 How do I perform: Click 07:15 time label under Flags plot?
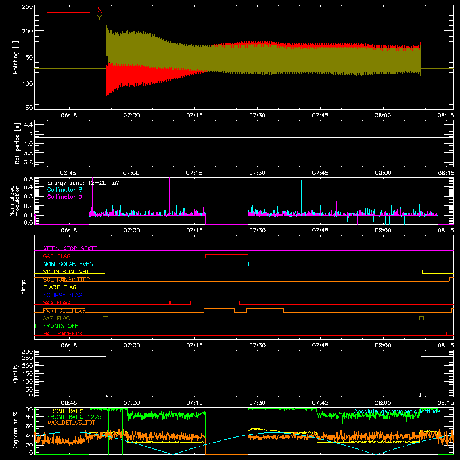click(194, 346)
